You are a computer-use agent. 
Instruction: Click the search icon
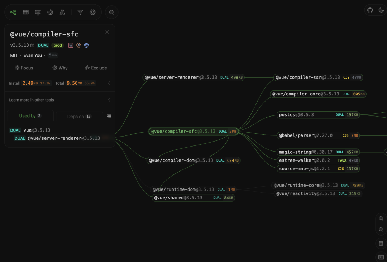[111, 12]
